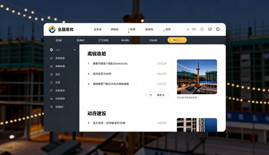Open the third list row under the top heading

coord(127,84)
